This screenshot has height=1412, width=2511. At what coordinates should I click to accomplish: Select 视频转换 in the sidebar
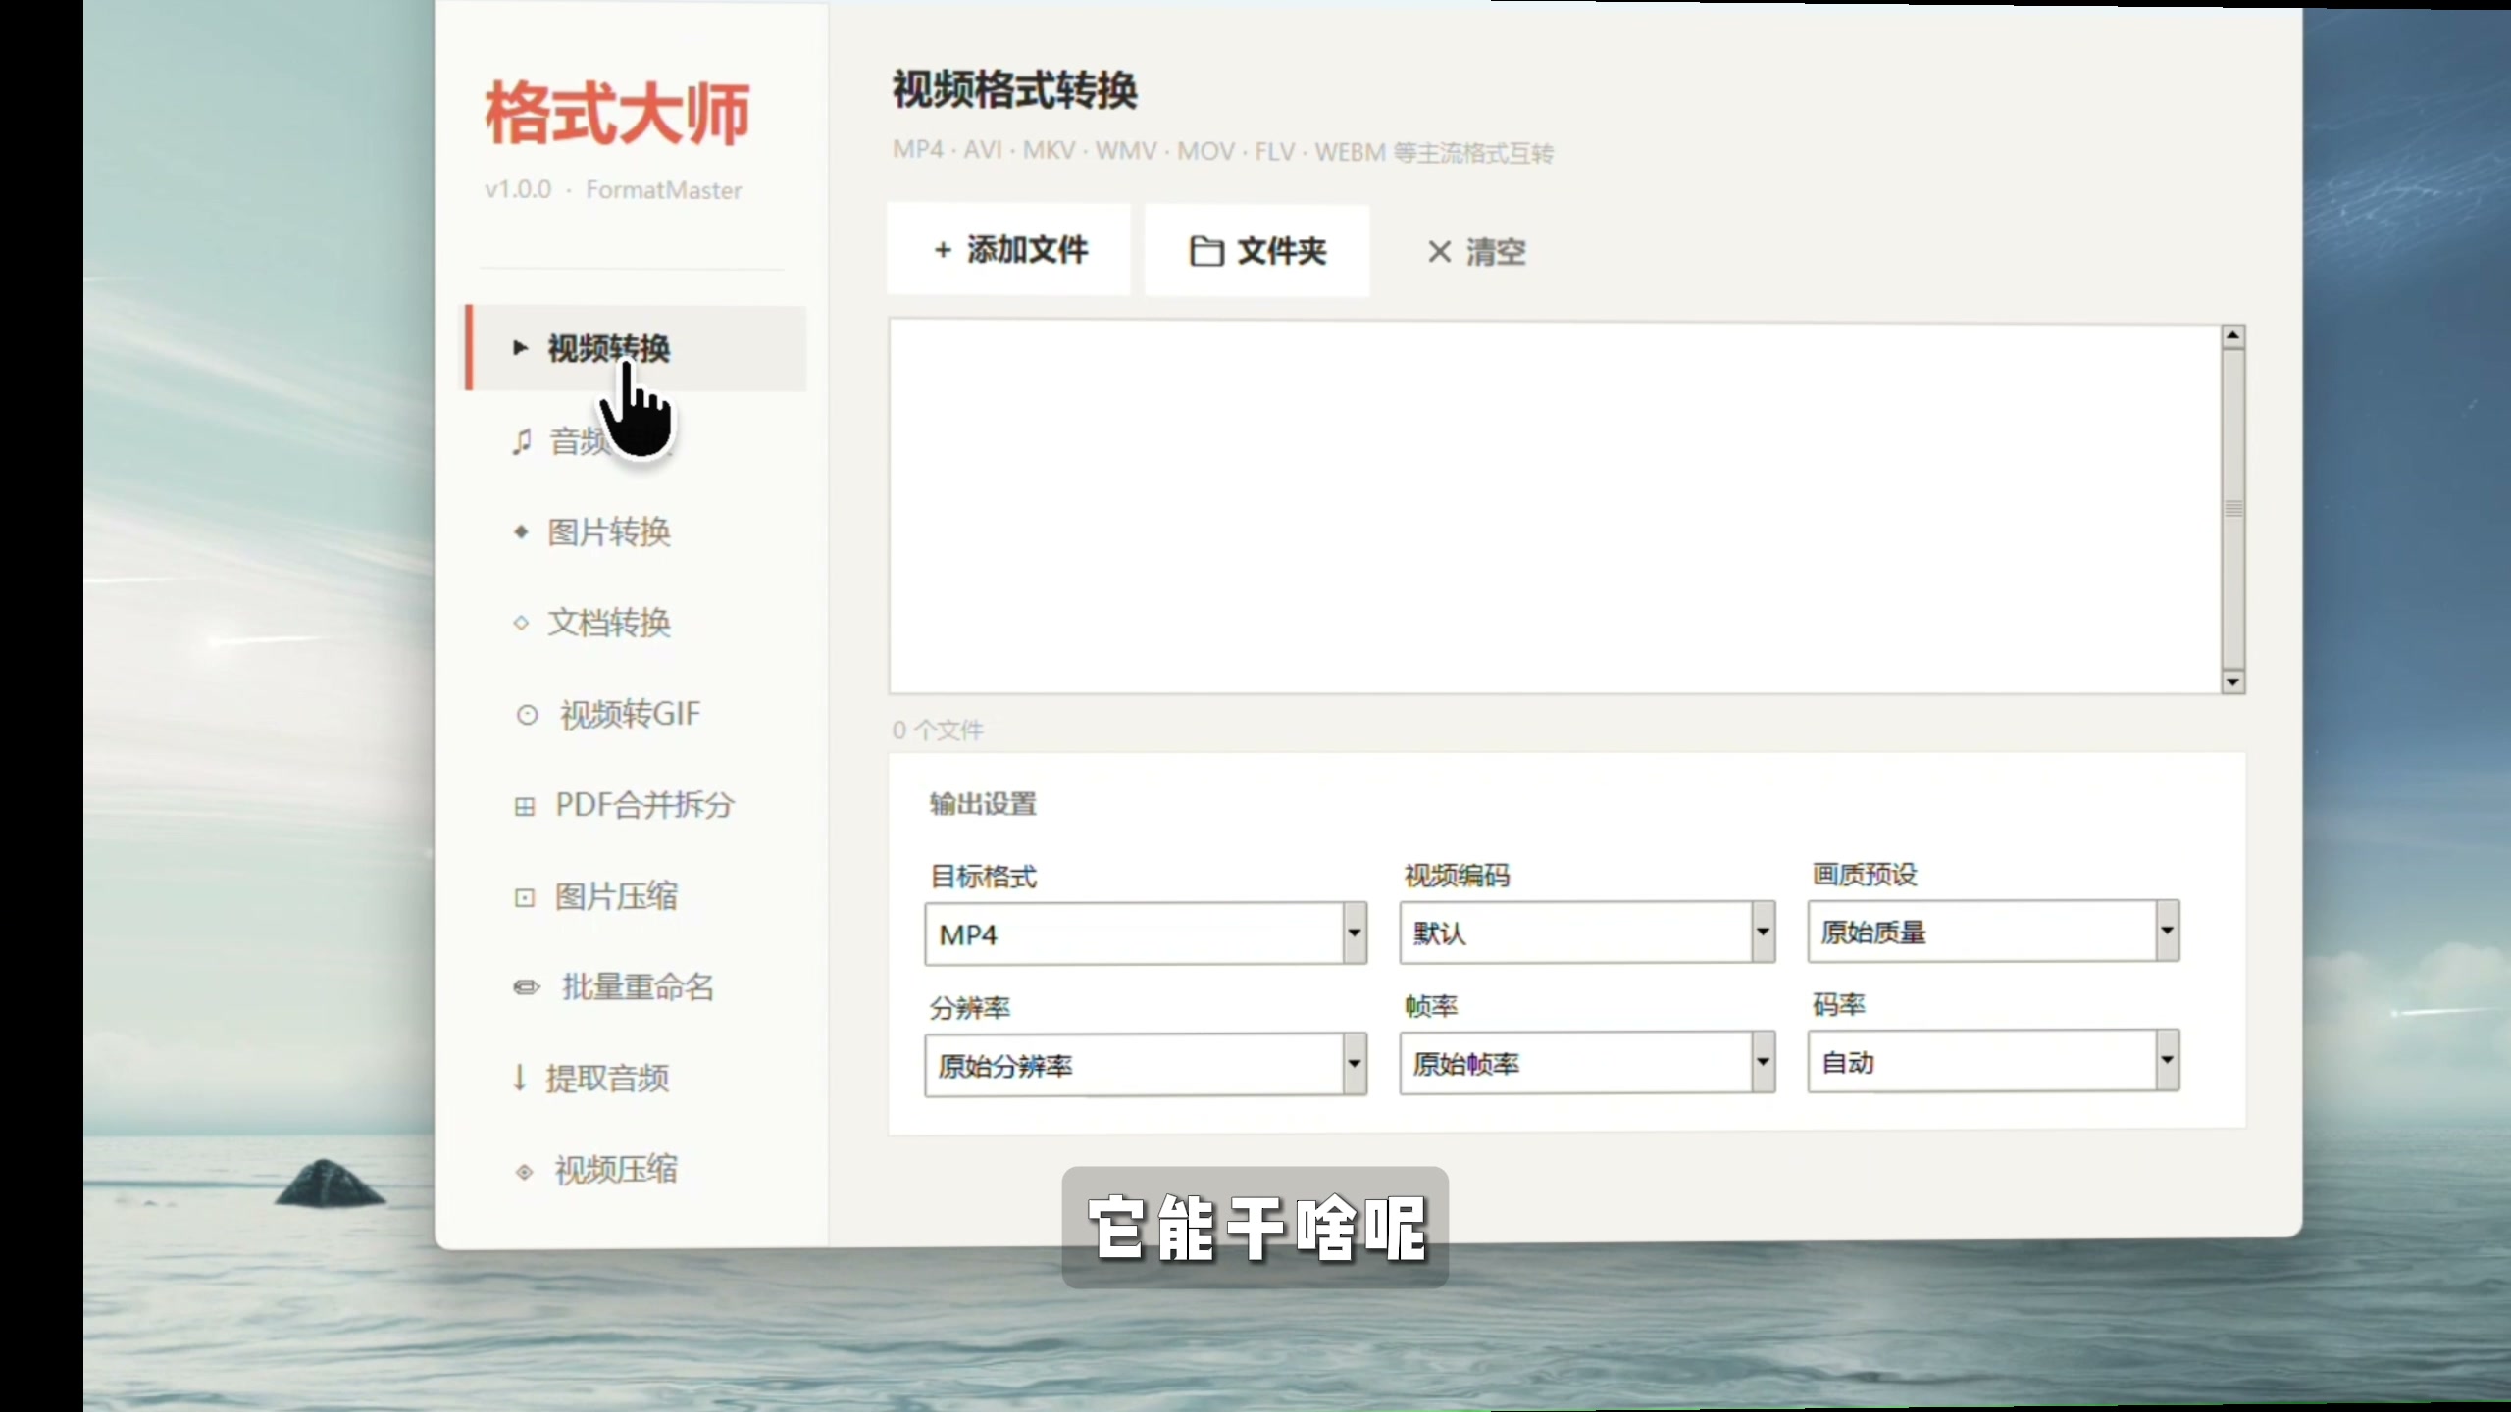click(x=637, y=348)
